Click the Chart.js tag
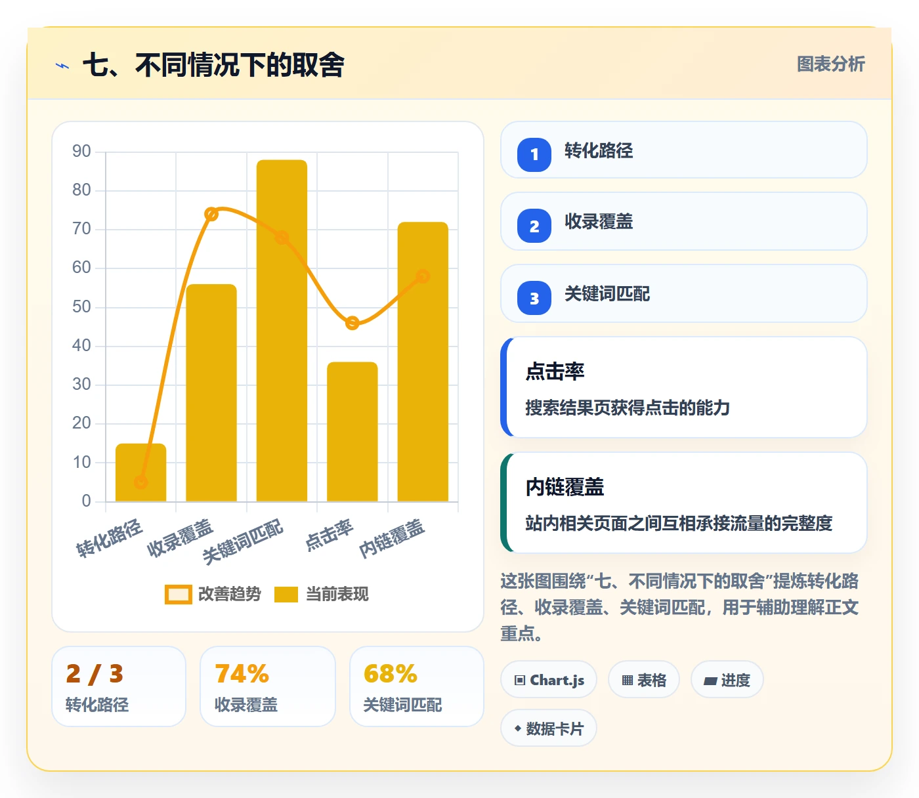The image size is (919, 798). (x=549, y=680)
